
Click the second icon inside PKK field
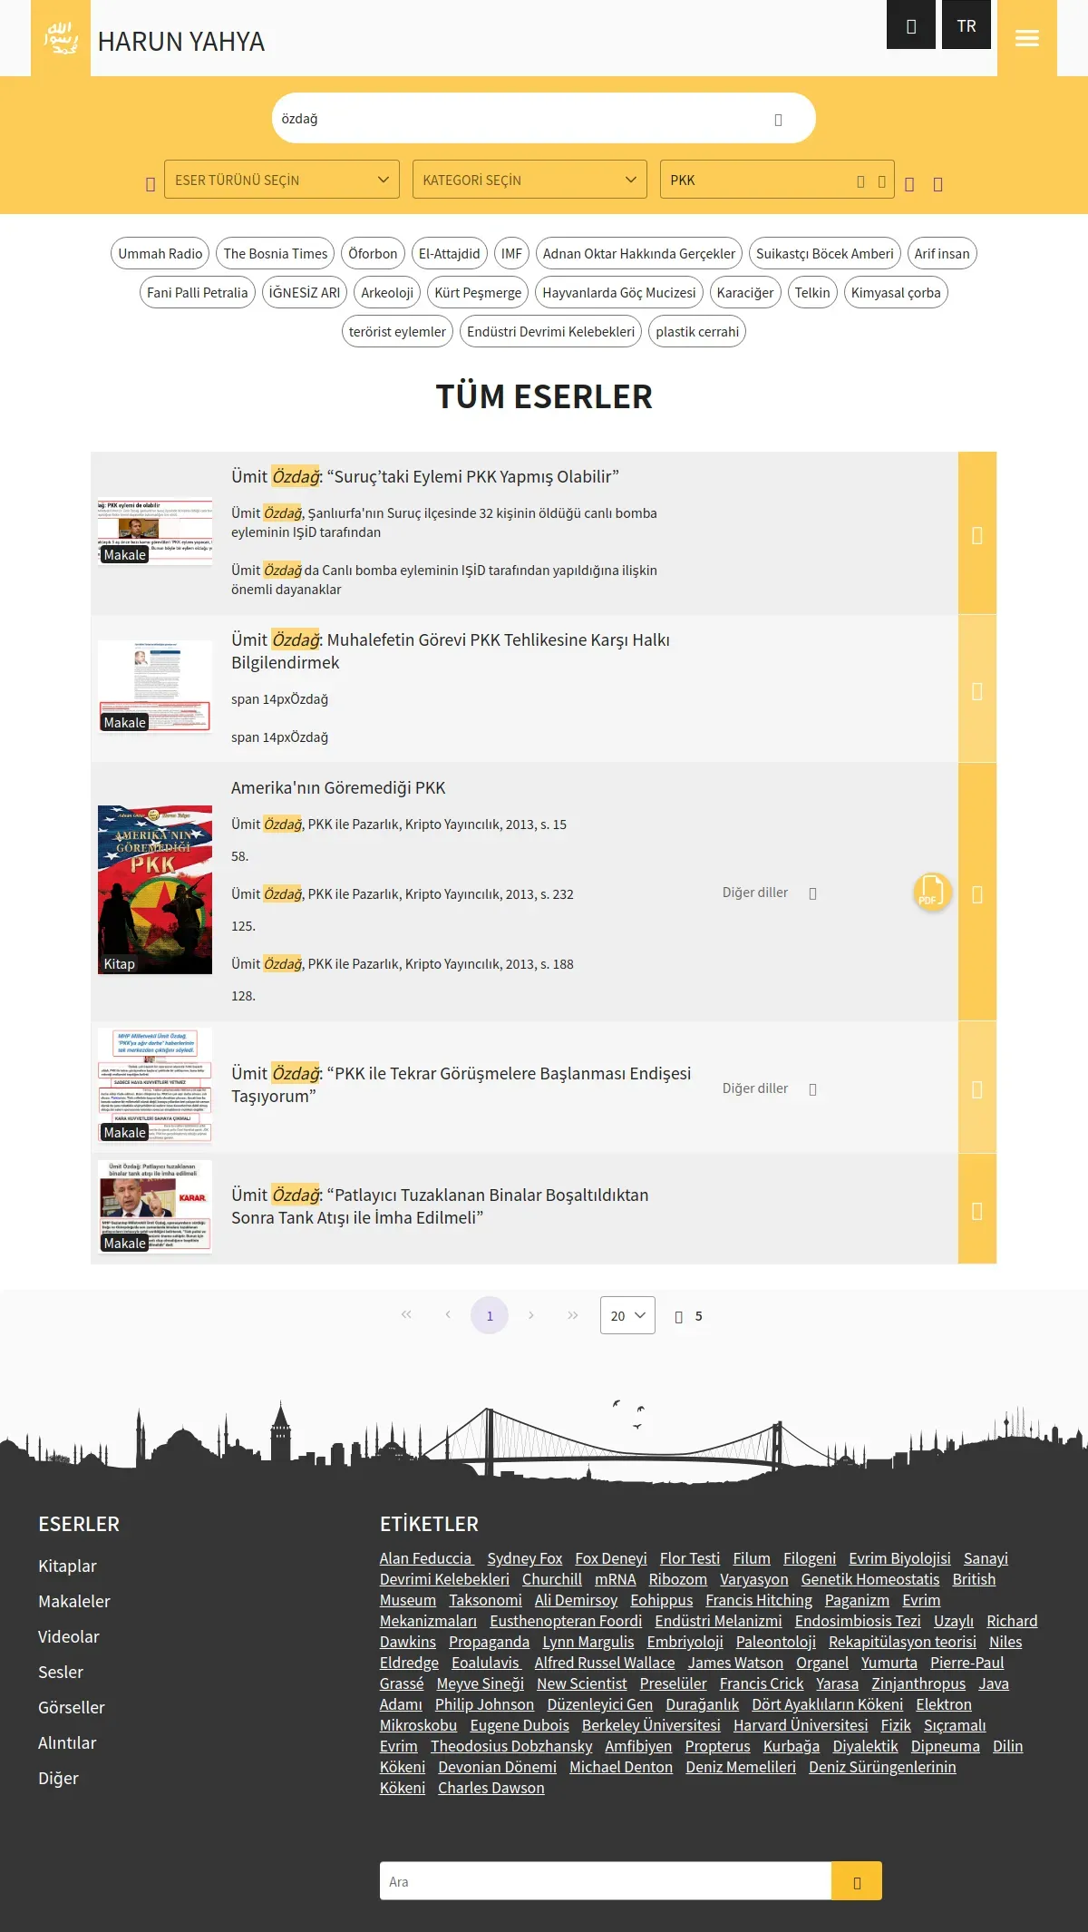881,181
